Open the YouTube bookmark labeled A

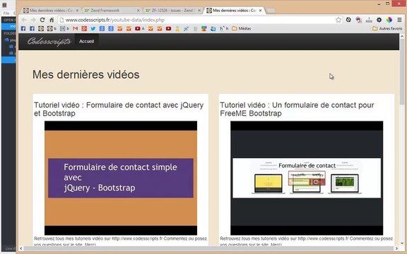(x=140, y=28)
